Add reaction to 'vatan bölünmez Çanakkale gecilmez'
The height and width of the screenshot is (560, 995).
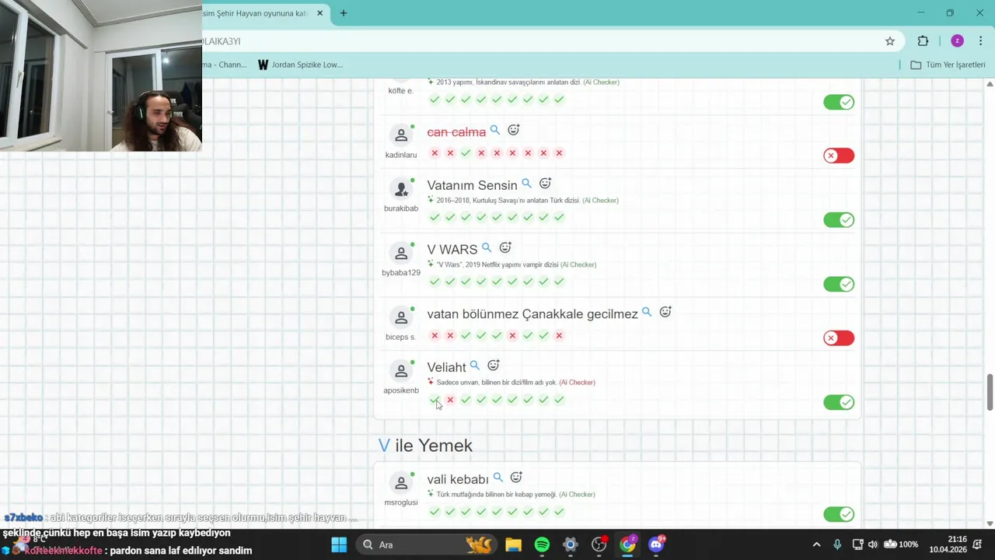665,312
